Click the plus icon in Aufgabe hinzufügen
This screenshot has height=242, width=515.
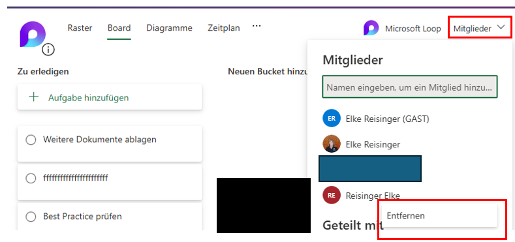[34, 97]
